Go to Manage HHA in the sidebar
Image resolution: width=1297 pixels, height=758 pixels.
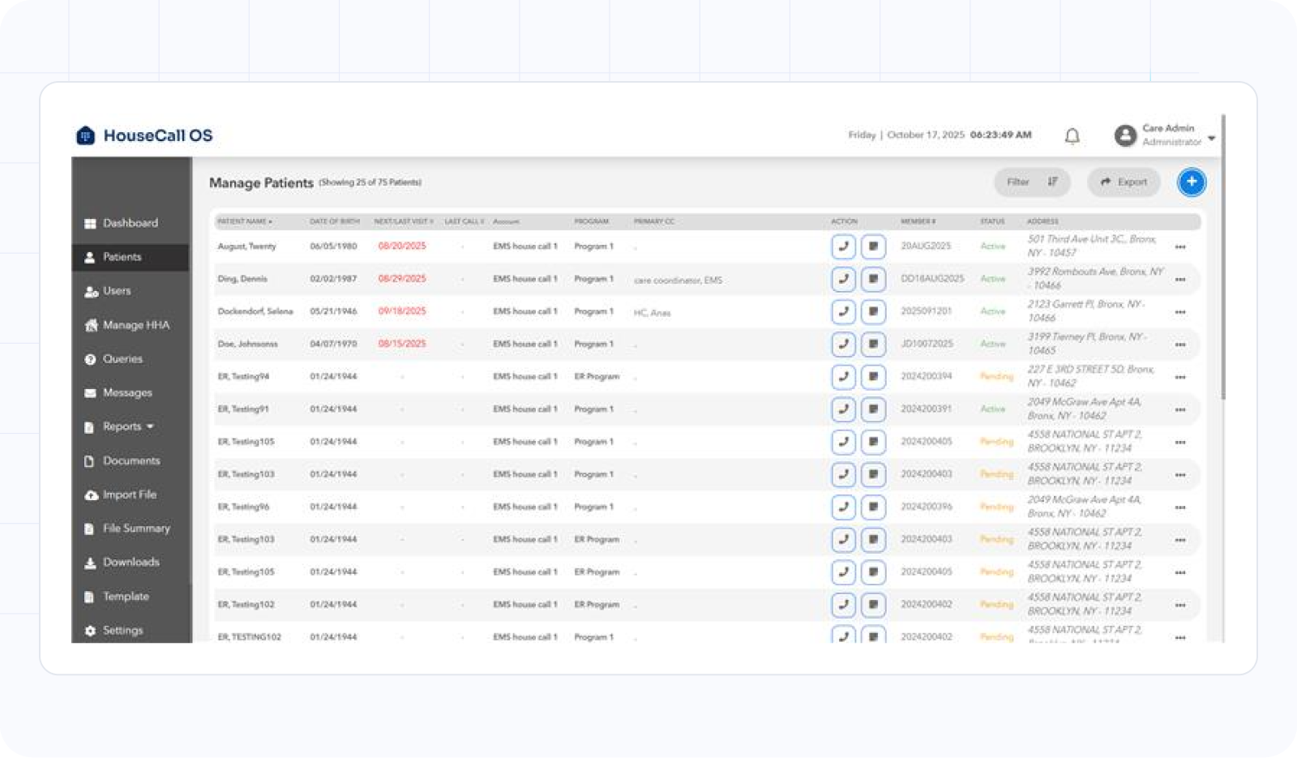click(135, 325)
